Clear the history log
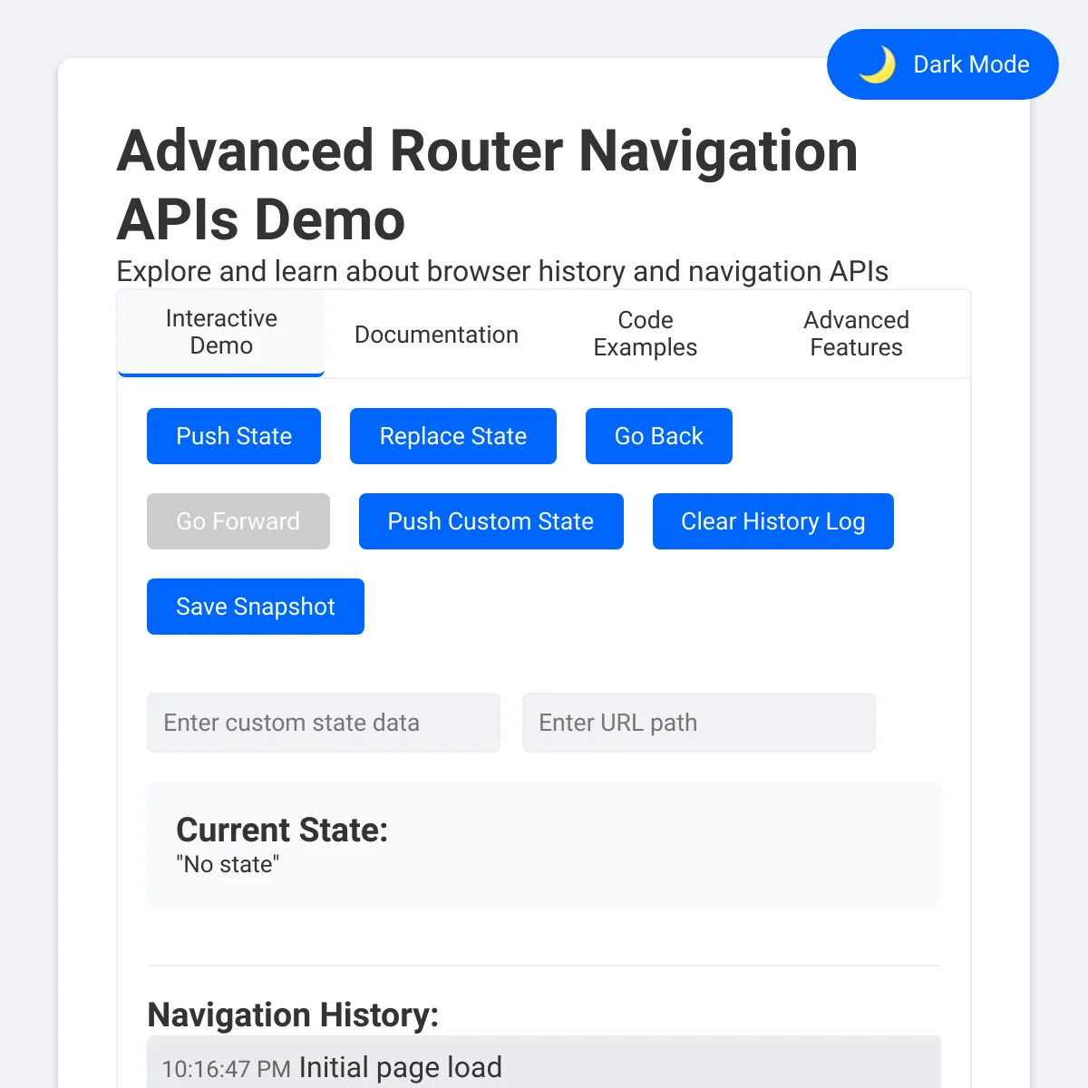 (x=772, y=521)
